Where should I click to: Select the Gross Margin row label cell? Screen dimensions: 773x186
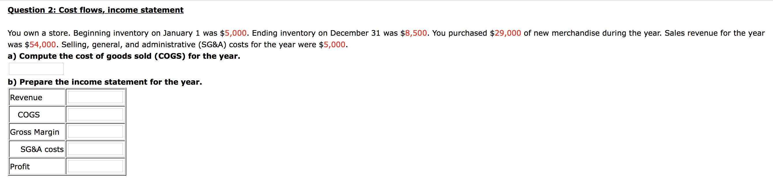(x=37, y=131)
